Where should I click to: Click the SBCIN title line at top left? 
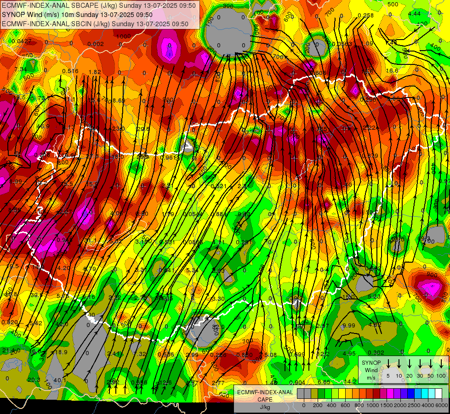coord(95,24)
